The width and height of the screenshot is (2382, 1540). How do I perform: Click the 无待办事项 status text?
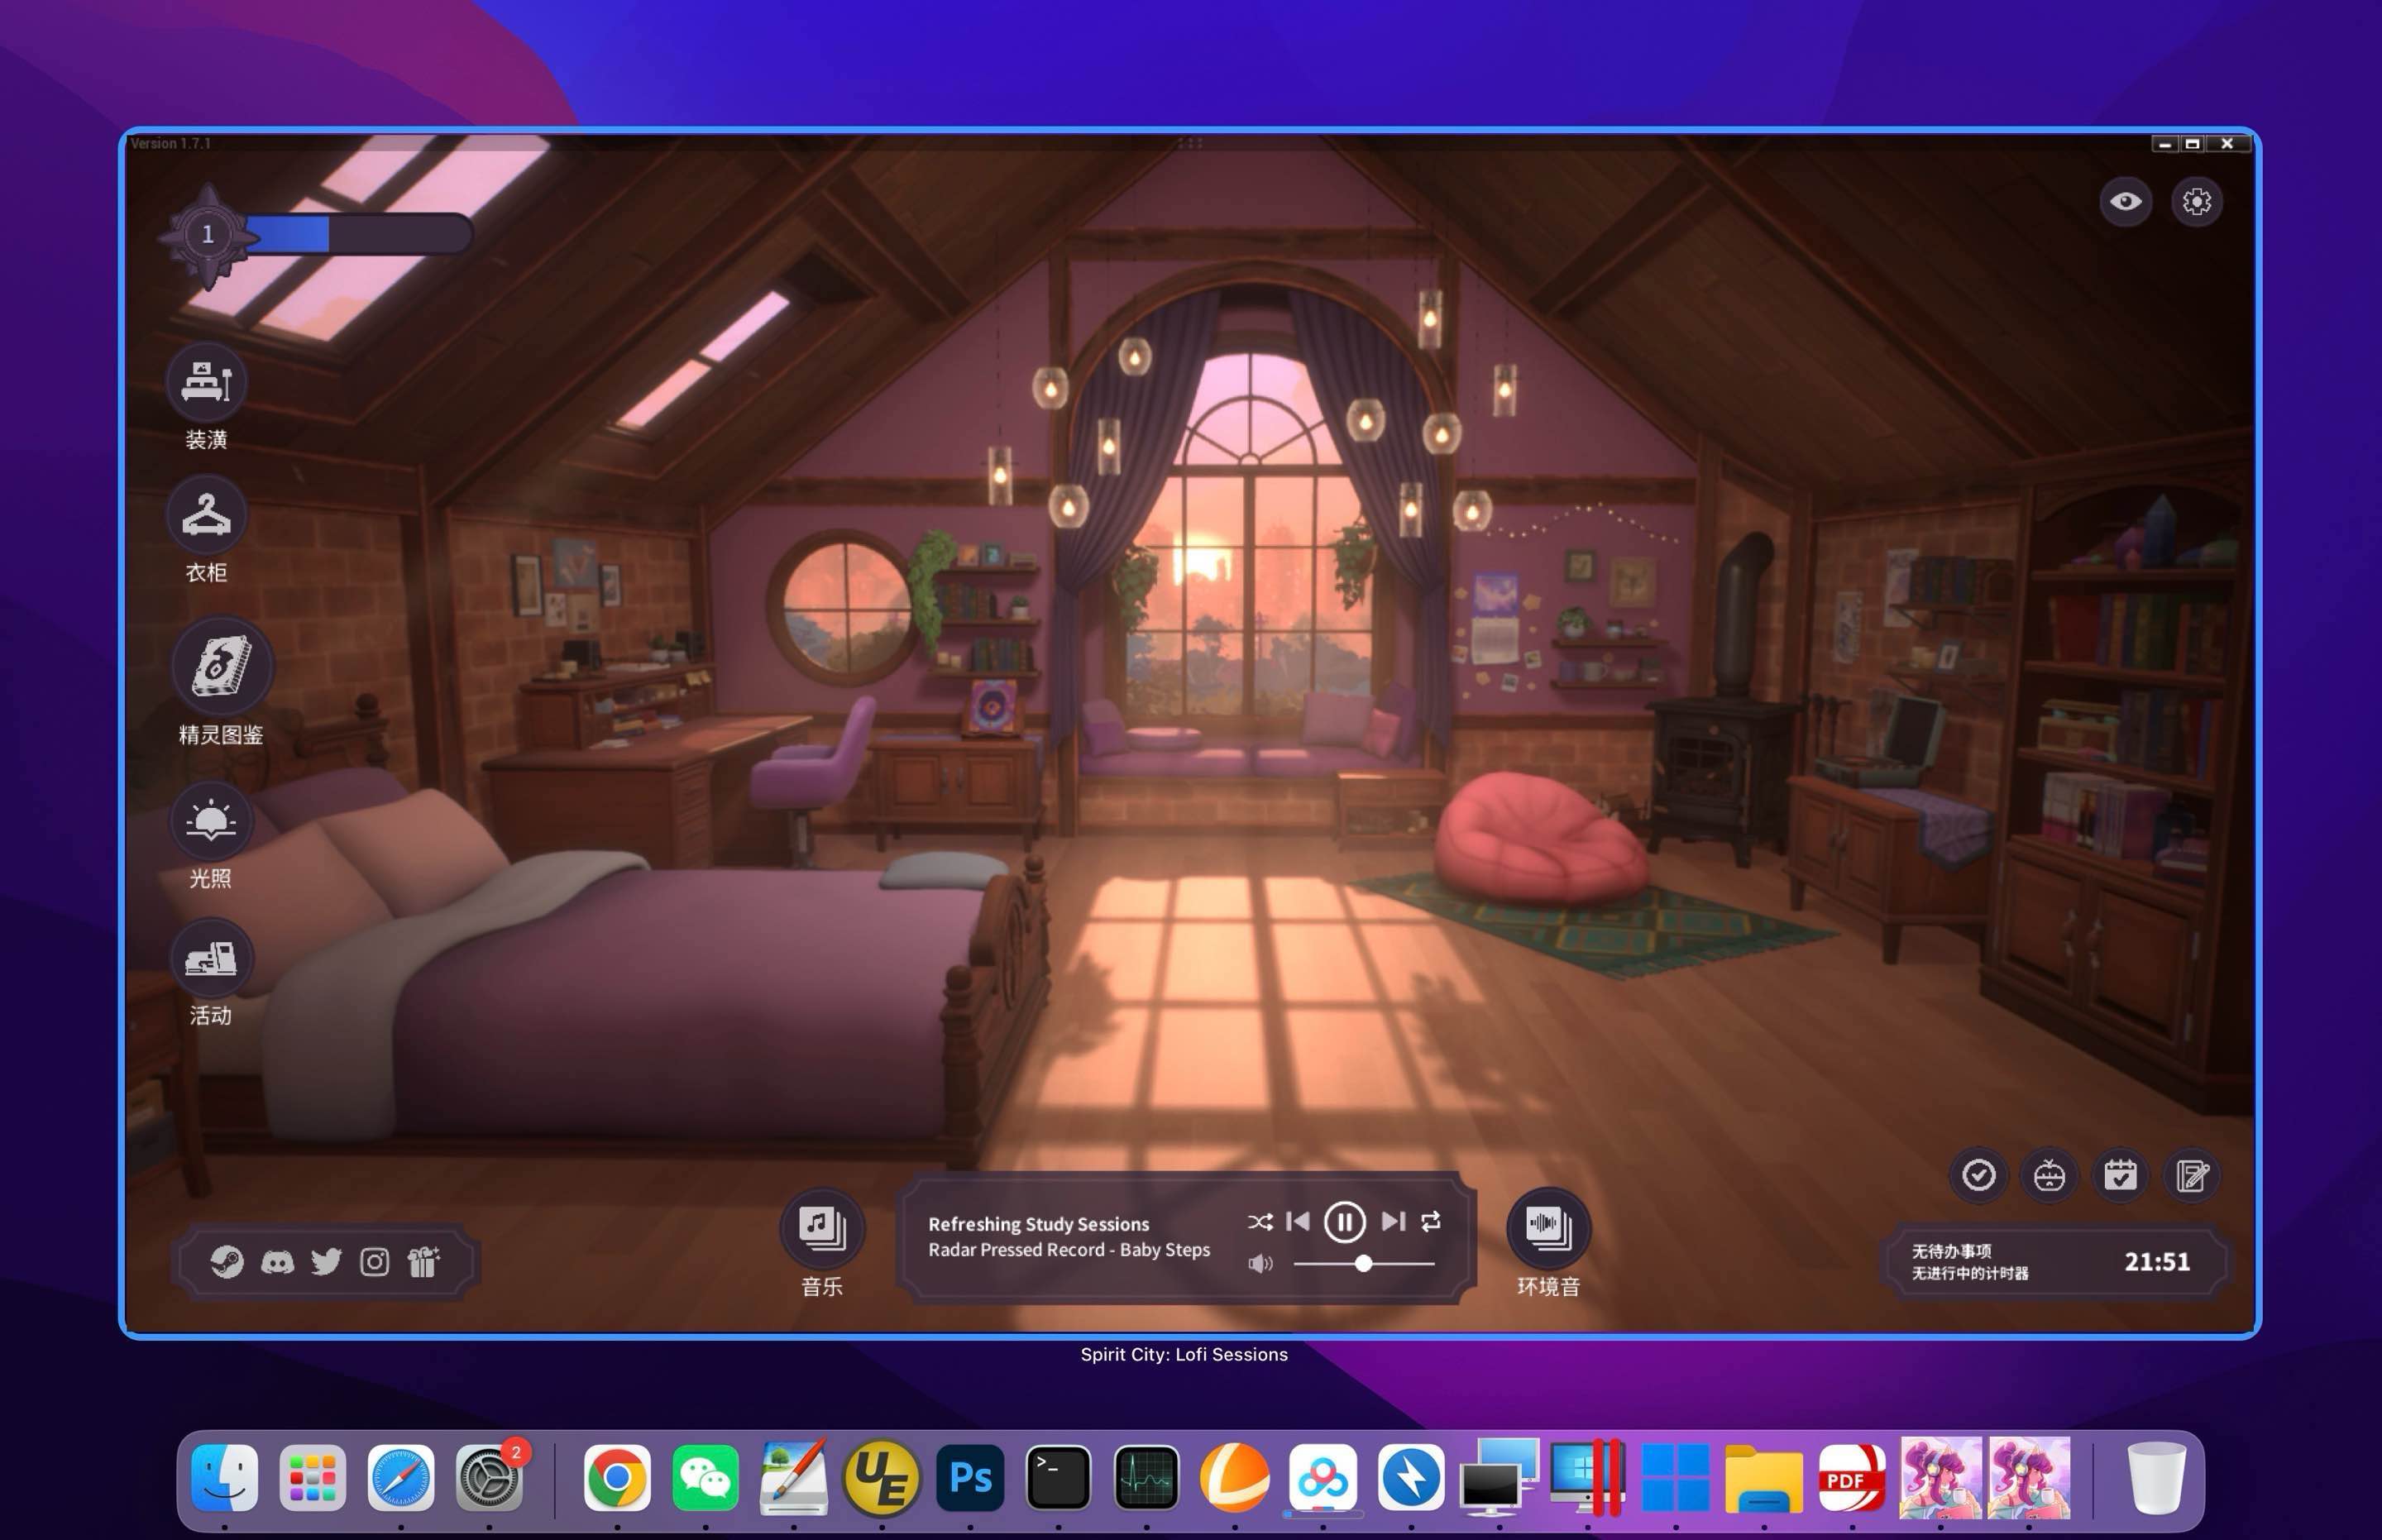point(1951,1251)
